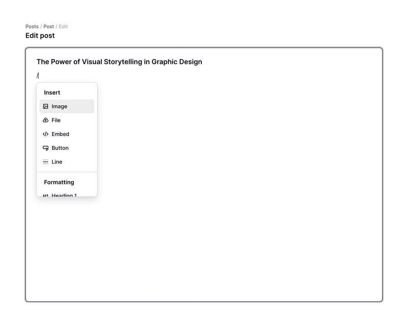Open the Posts breadcrumb link
Viewport: 408px width, 327px height.
(x=32, y=26)
